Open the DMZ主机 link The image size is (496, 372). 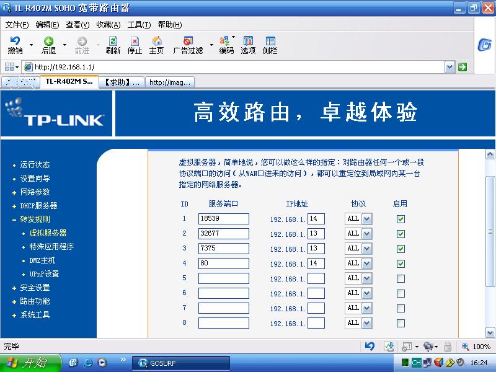pyautogui.click(x=42, y=260)
